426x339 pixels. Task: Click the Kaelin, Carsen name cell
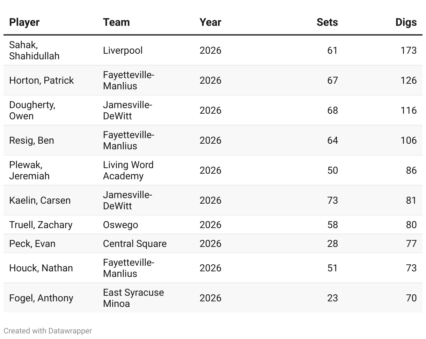40,200
